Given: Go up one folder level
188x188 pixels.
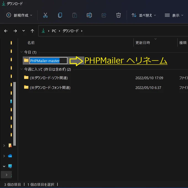Looking at the screenshot, I should pyautogui.click(x=32, y=31).
